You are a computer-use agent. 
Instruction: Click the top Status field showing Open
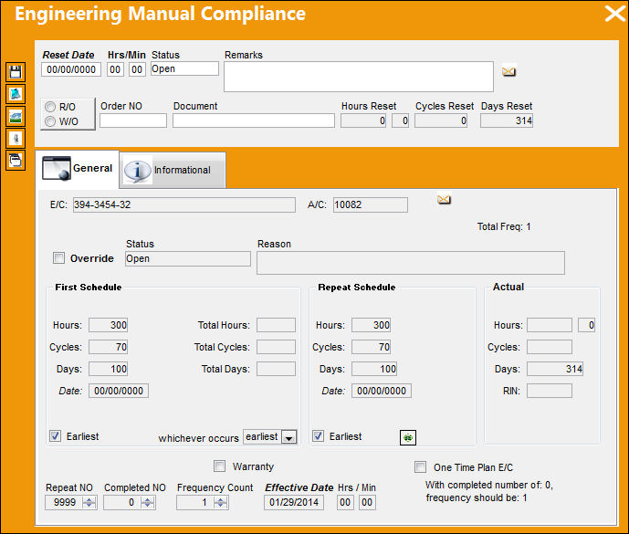[x=184, y=68]
